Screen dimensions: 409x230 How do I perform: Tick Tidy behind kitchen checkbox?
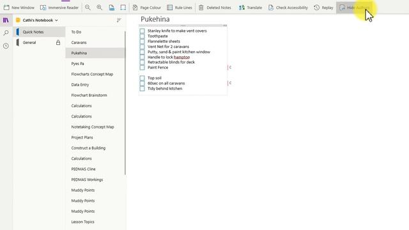[142, 89]
